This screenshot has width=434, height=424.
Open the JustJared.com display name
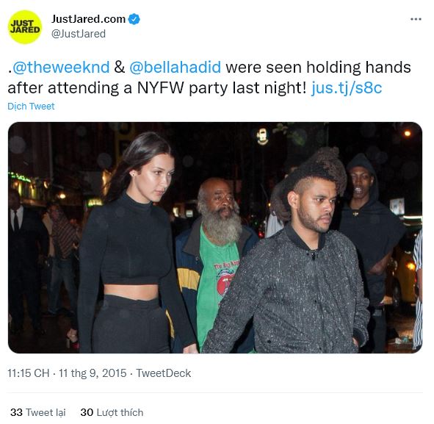(88, 19)
